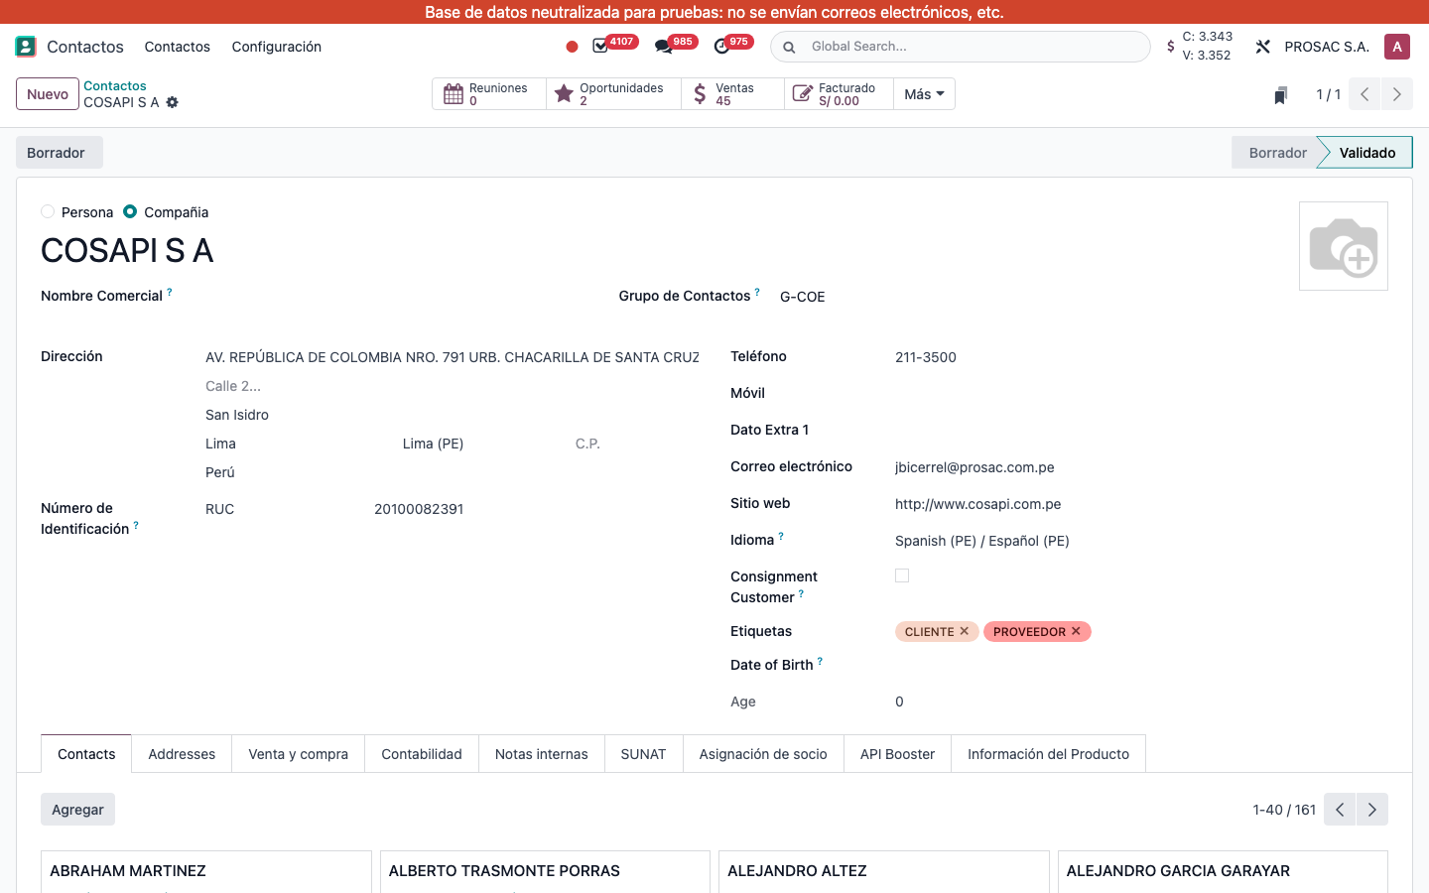Open the Facturado stat button
This screenshot has width=1429, height=893.
tap(839, 94)
